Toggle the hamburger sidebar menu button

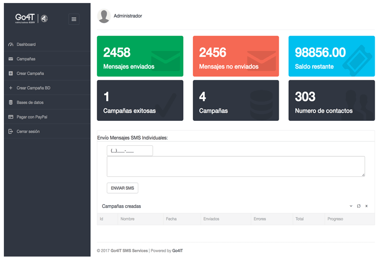pos(74,19)
